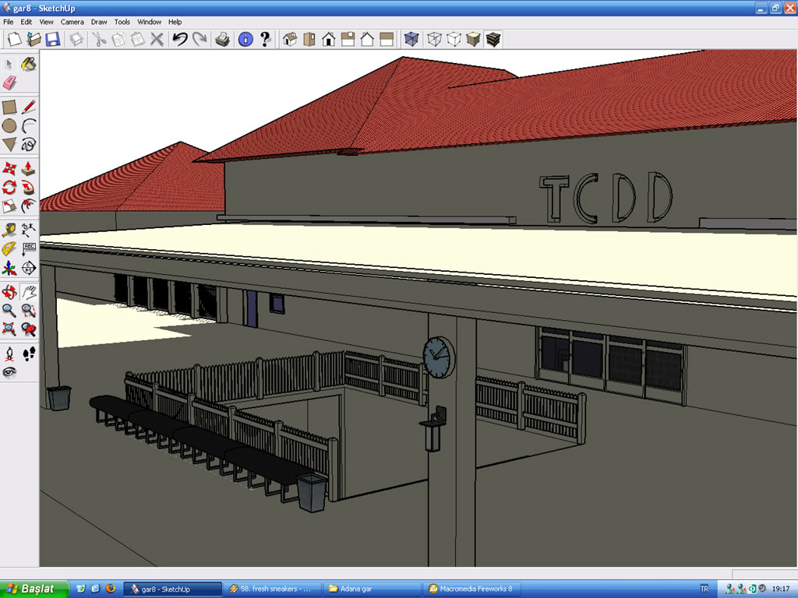Screen dimensions: 798x598
Task: Pick the Offset tool
Action: (29, 206)
